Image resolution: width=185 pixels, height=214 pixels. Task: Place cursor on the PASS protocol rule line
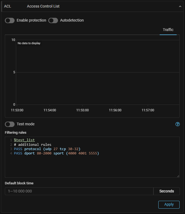(47, 149)
